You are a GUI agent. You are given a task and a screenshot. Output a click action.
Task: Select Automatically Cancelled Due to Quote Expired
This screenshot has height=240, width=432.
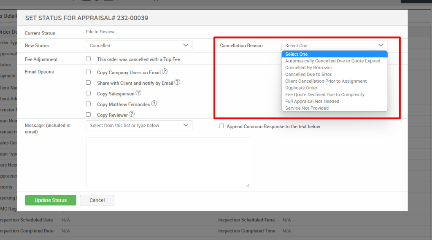click(x=335, y=61)
